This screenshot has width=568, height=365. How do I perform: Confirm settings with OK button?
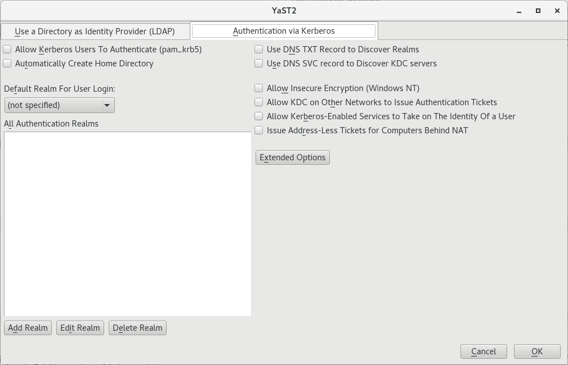pos(537,352)
